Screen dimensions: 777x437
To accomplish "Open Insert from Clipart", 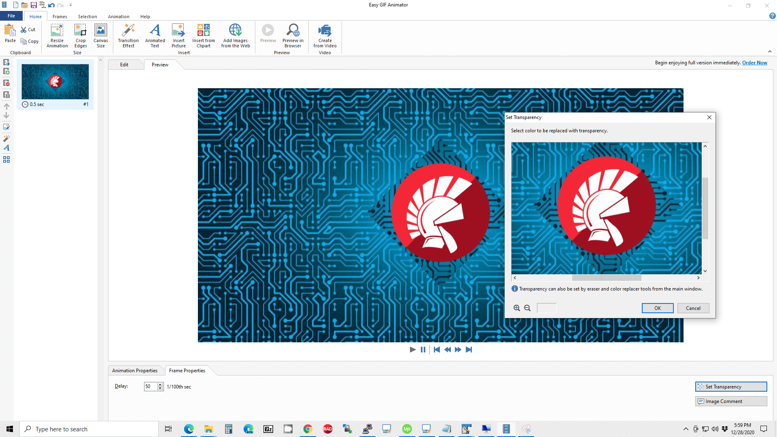I will (x=204, y=36).
